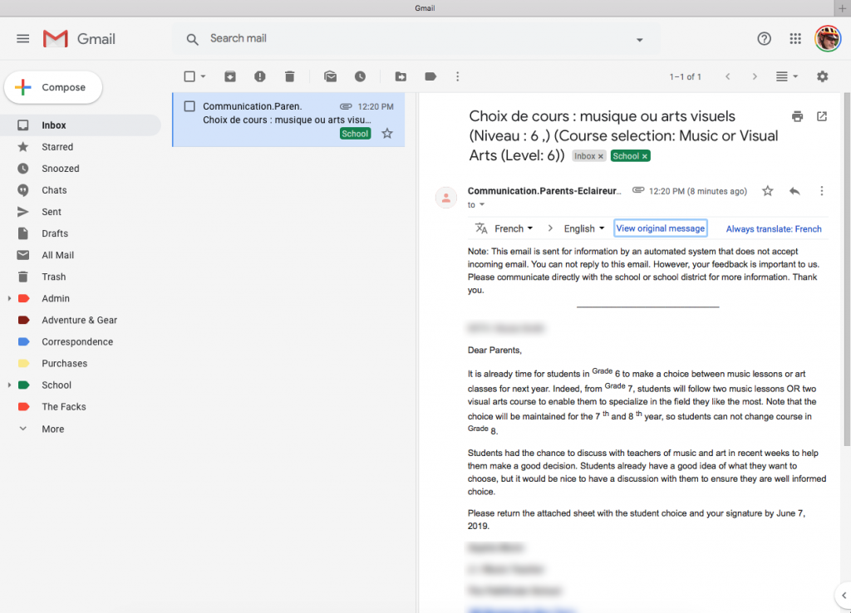Open the Move to folder icon
Image resolution: width=851 pixels, height=613 pixels.
(401, 76)
